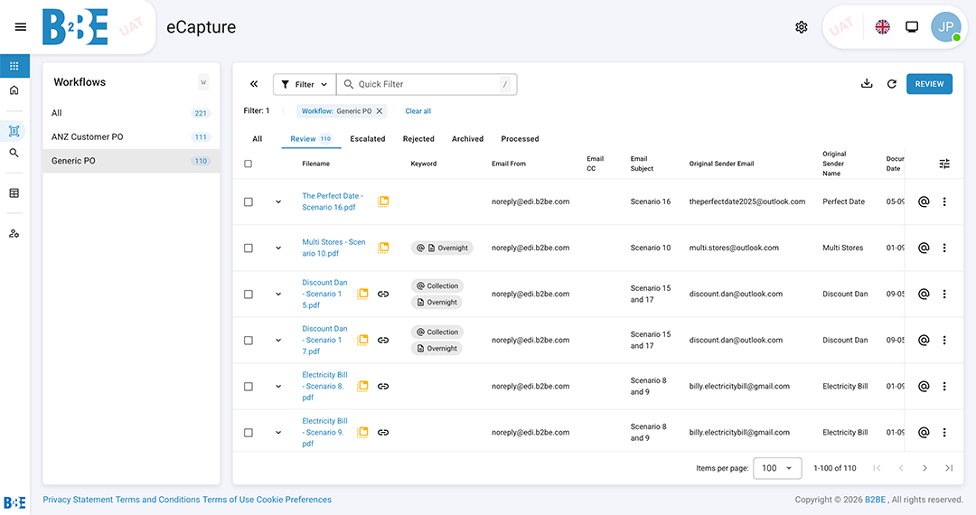Click the download icon in the toolbar

tap(867, 84)
